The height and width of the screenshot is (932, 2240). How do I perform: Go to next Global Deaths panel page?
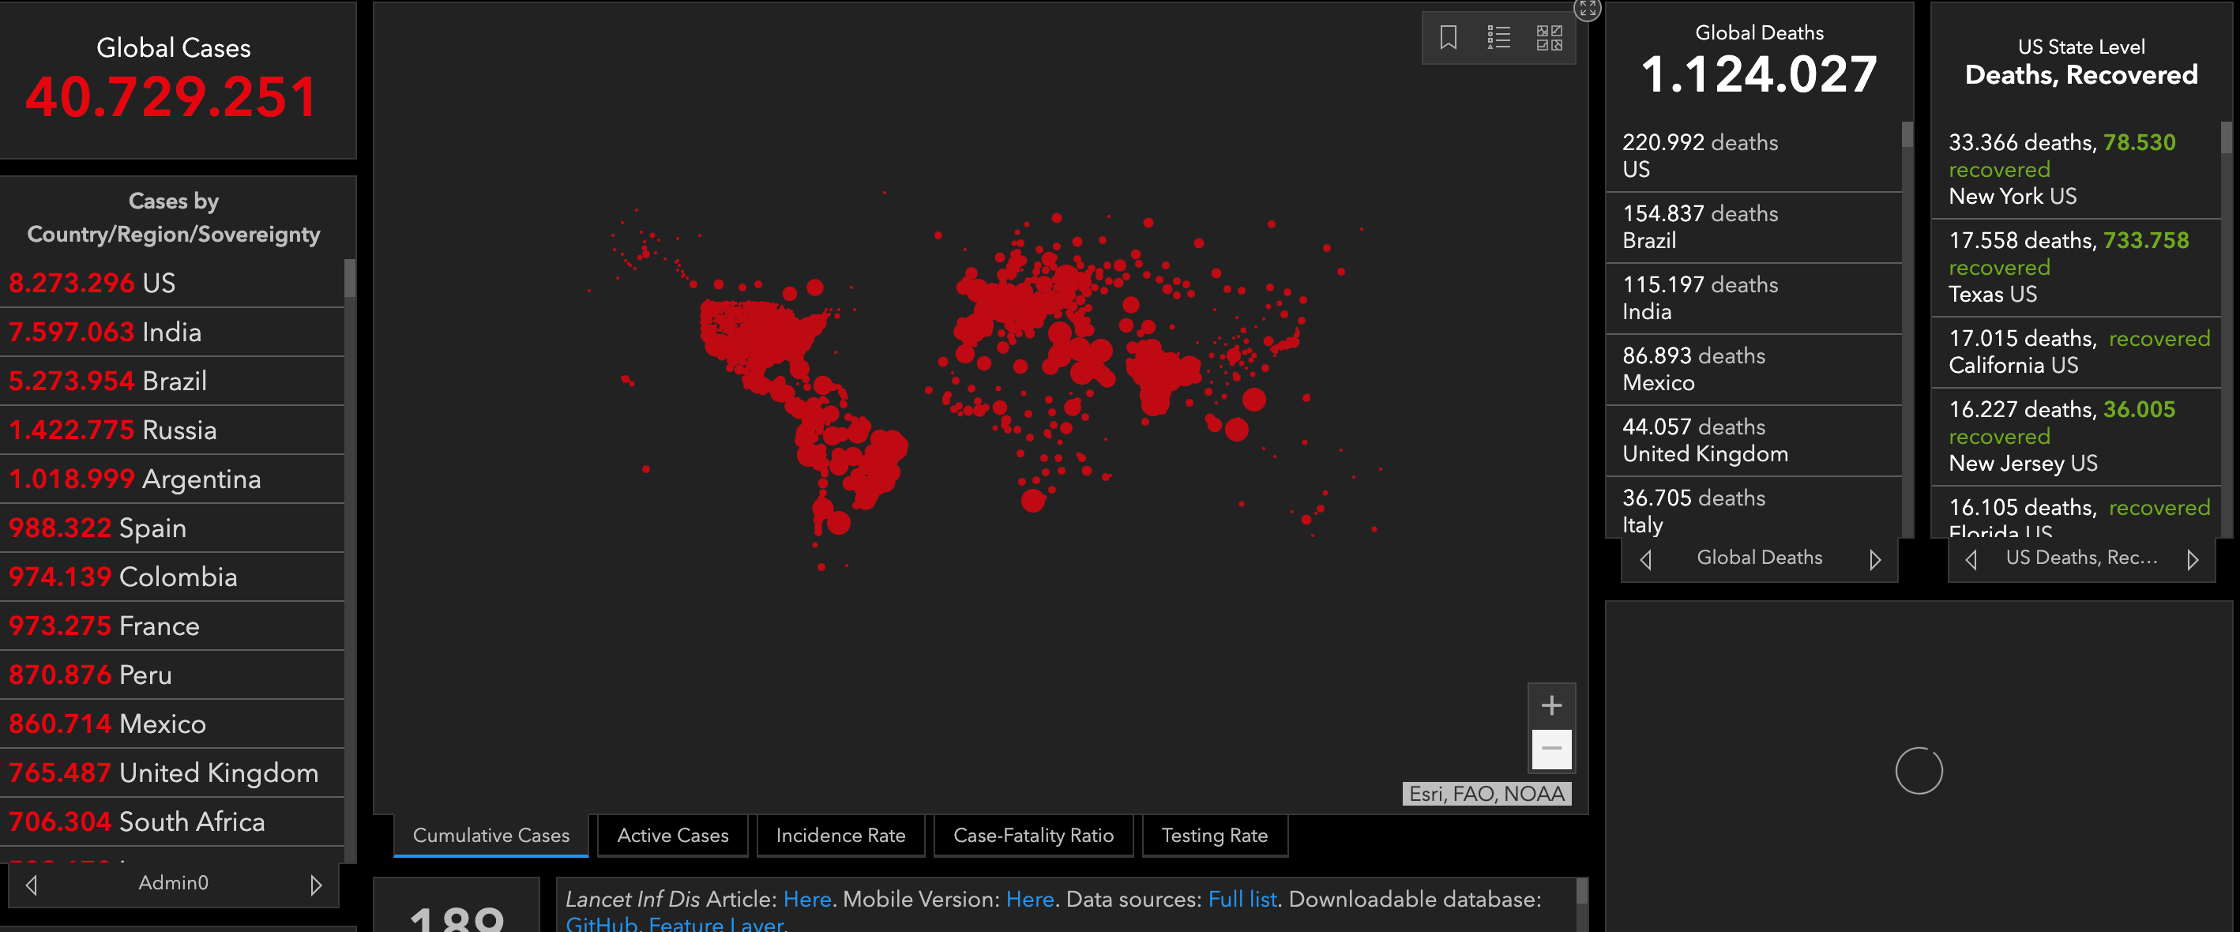1875,560
